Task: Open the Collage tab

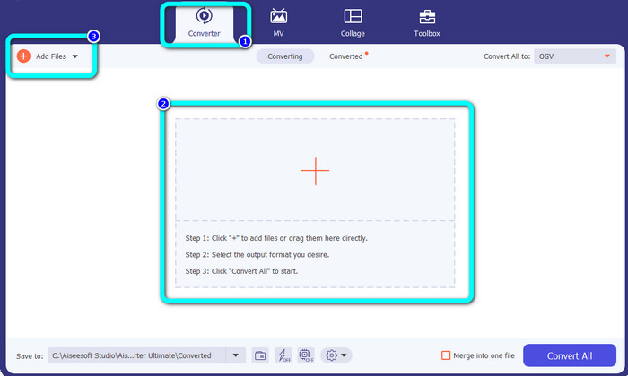Action: tap(353, 22)
